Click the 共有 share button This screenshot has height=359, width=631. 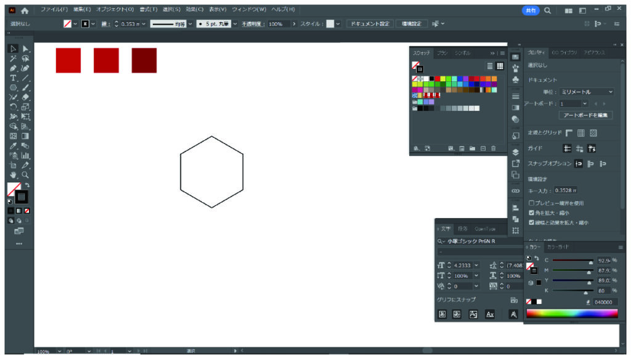click(x=531, y=10)
